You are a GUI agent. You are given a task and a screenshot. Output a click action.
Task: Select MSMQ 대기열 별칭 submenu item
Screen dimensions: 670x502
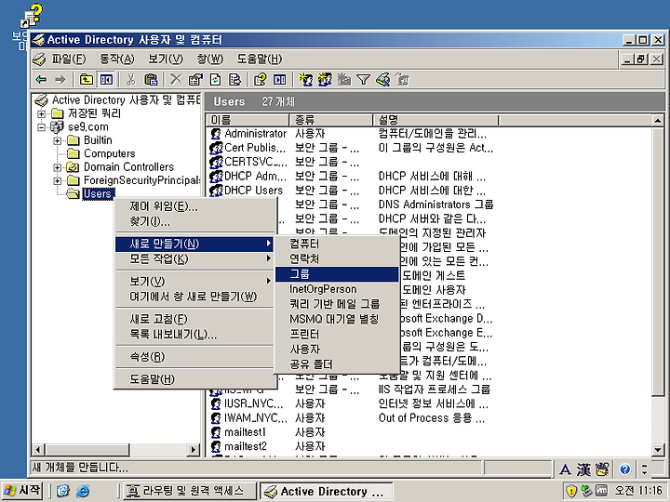[337, 319]
